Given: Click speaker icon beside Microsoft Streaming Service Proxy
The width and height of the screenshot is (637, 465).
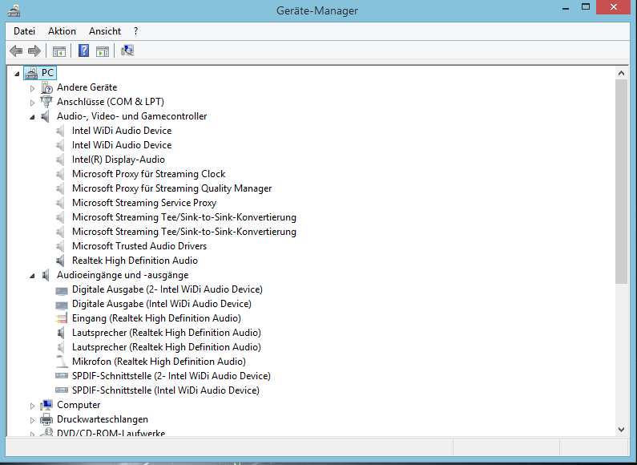Looking at the screenshot, I should [61, 203].
